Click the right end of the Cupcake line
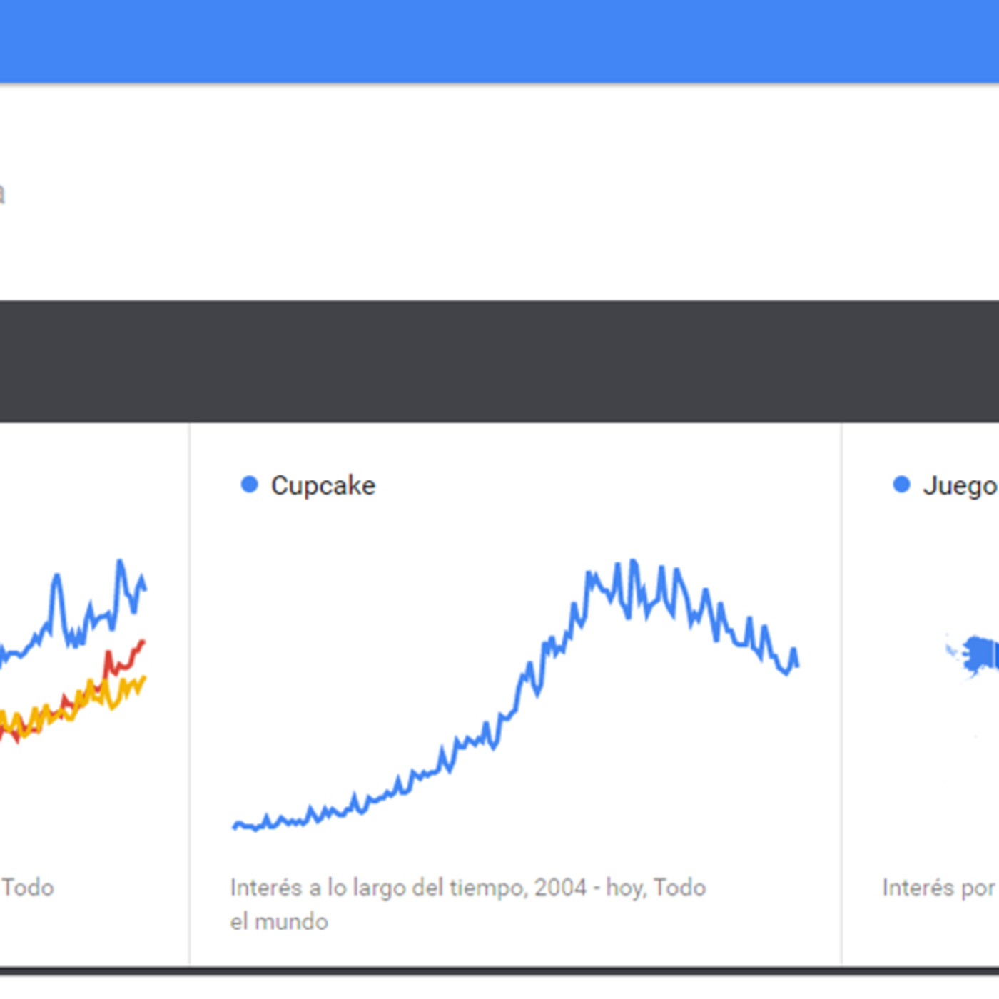The height and width of the screenshot is (999, 999). 796,664
